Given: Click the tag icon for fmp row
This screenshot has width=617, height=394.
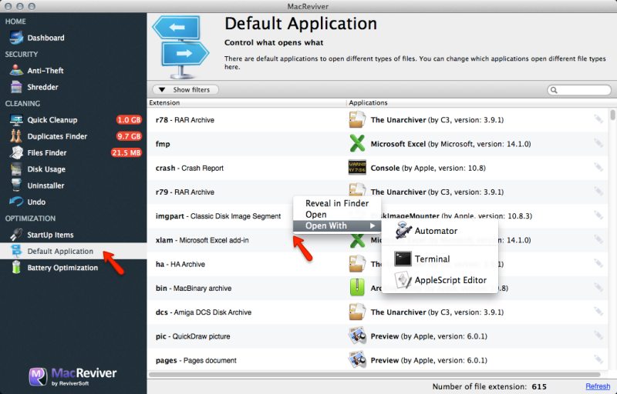Looking at the screenshot, I should 598,143.
